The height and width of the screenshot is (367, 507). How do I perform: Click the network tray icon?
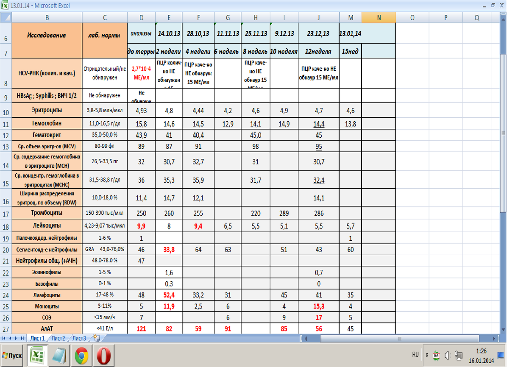pyautogui.click(x=458, y=356)
